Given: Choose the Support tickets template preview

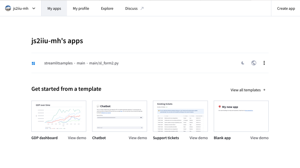Looking at the screenshot, I should (180, 116).
